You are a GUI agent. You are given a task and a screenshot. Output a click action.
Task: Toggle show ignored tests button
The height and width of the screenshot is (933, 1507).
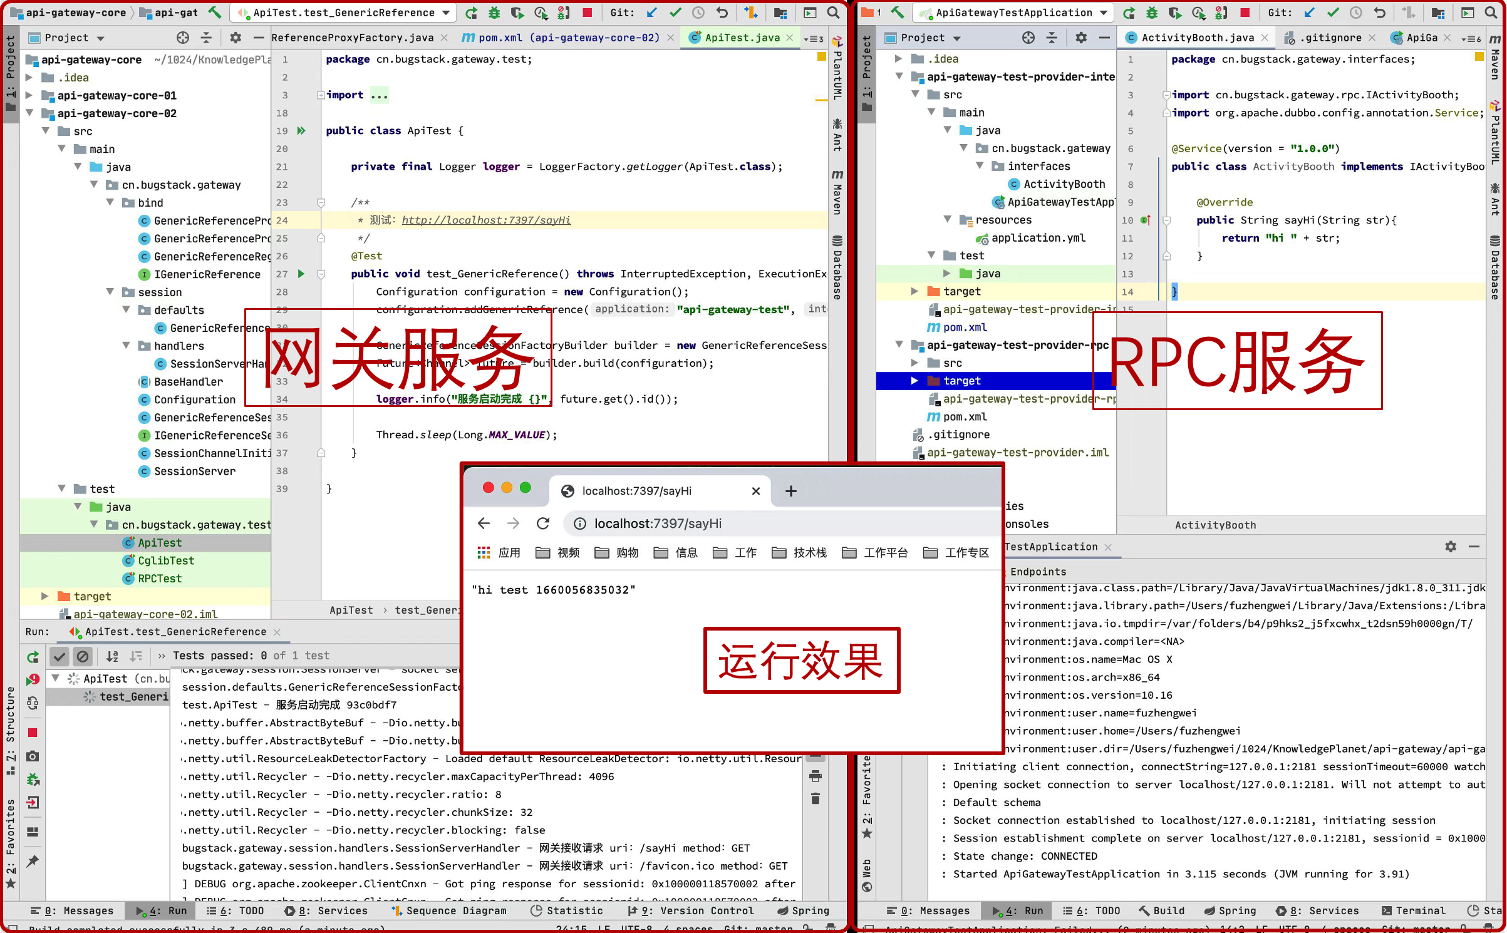(82, 656)
